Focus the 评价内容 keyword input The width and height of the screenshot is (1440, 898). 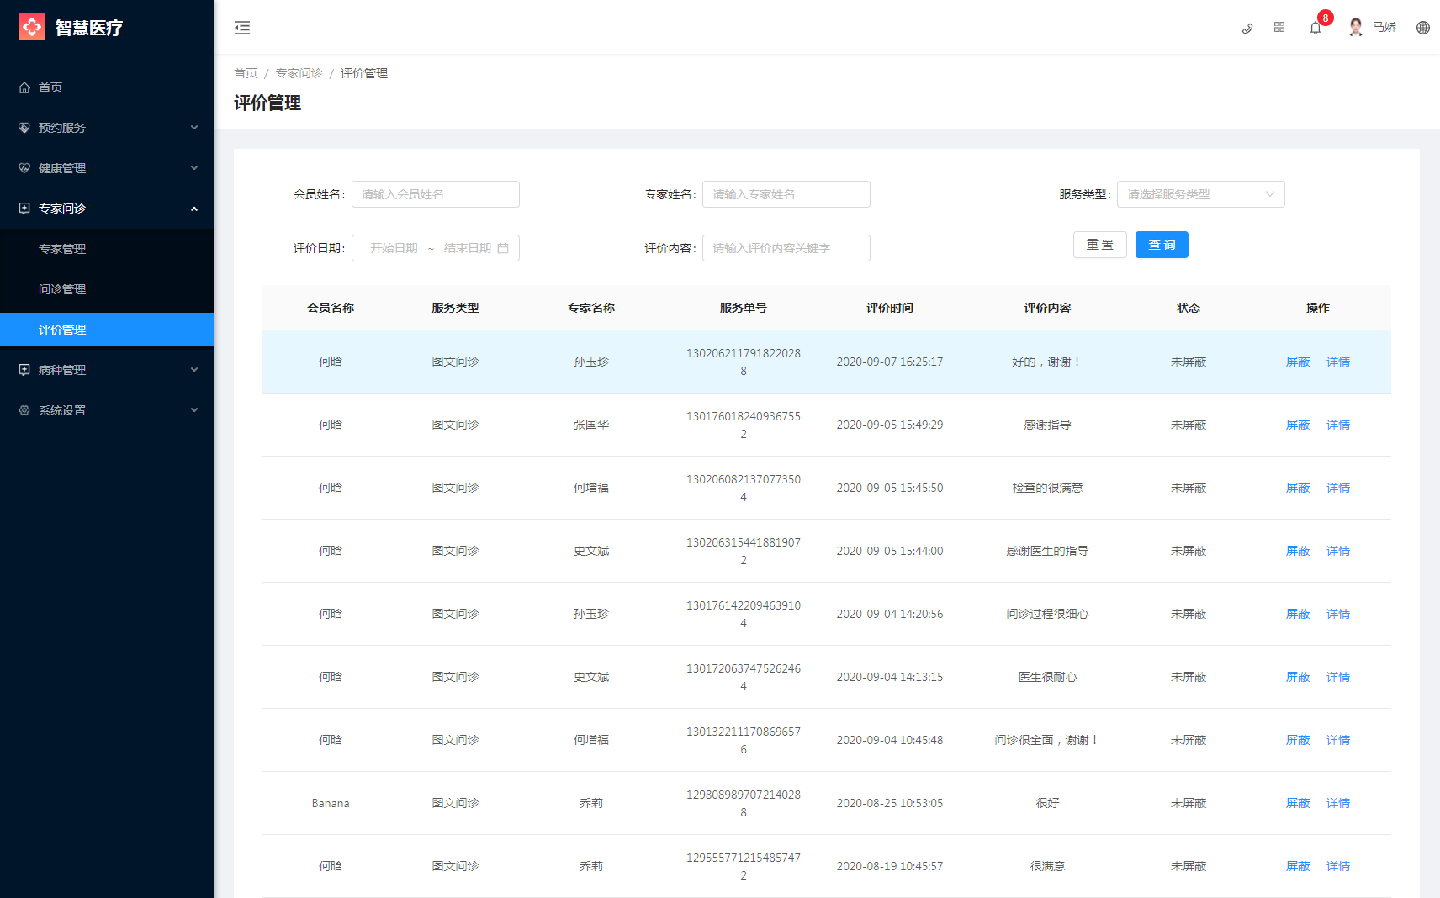(x=786, y=248)
